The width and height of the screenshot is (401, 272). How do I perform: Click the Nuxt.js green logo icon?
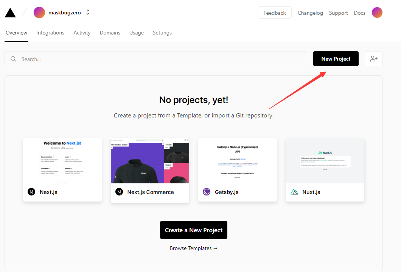click(x=294, y=192)
